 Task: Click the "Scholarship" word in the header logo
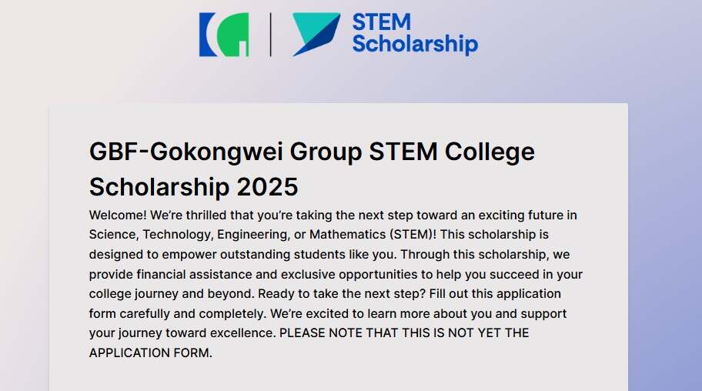[x=415, y=45]
